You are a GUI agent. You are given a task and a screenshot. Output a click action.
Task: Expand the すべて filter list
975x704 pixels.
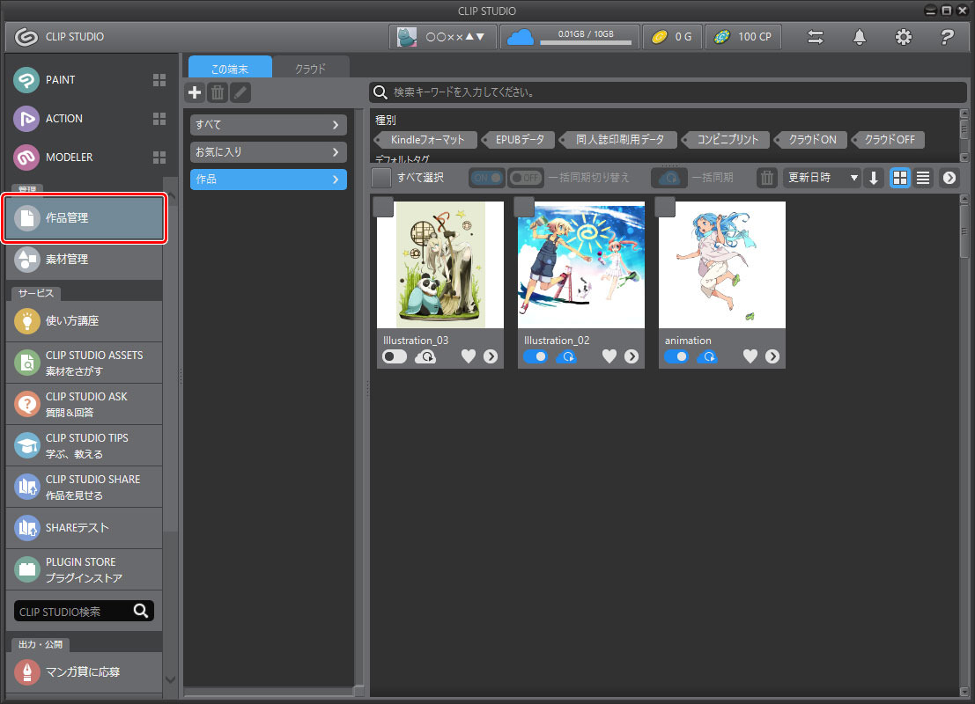[x=268, y=124]
